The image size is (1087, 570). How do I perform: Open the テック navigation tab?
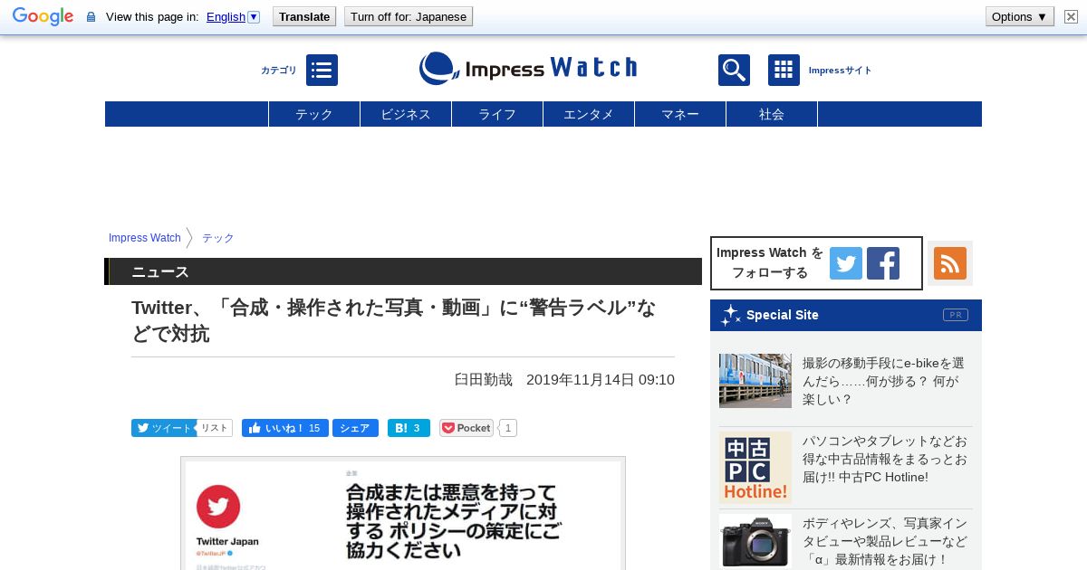[x=314, y=114]
